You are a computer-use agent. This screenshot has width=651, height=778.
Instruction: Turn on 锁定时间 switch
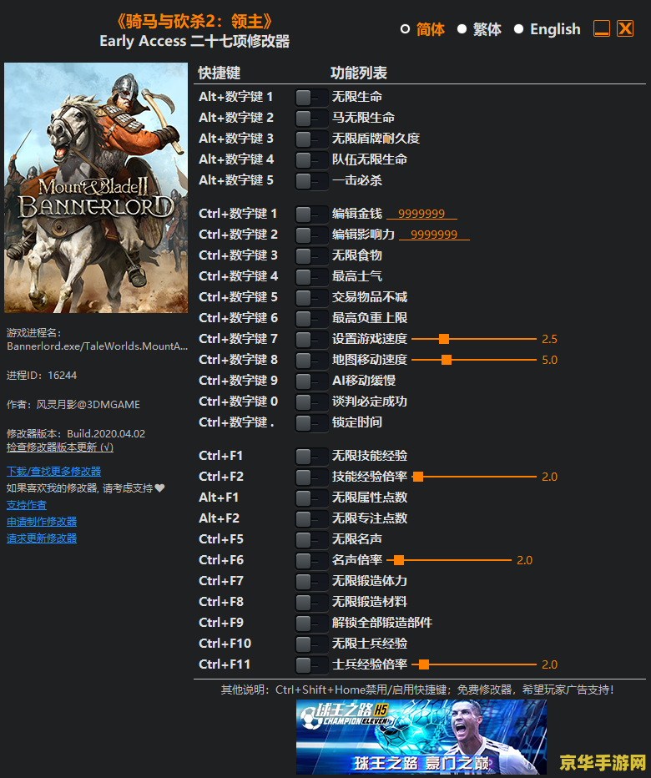(311, 422)
